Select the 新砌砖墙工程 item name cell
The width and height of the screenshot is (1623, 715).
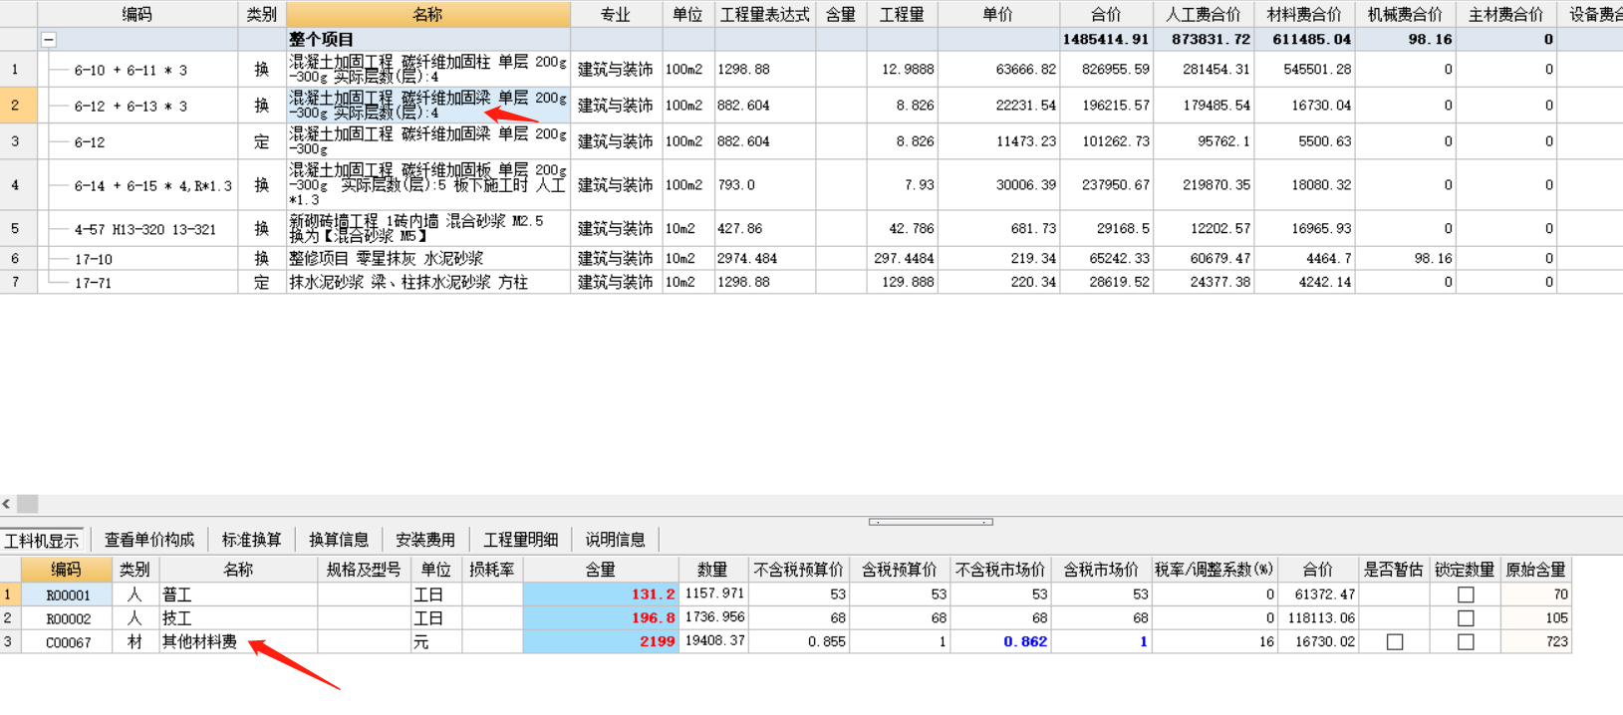click(428, 229)
